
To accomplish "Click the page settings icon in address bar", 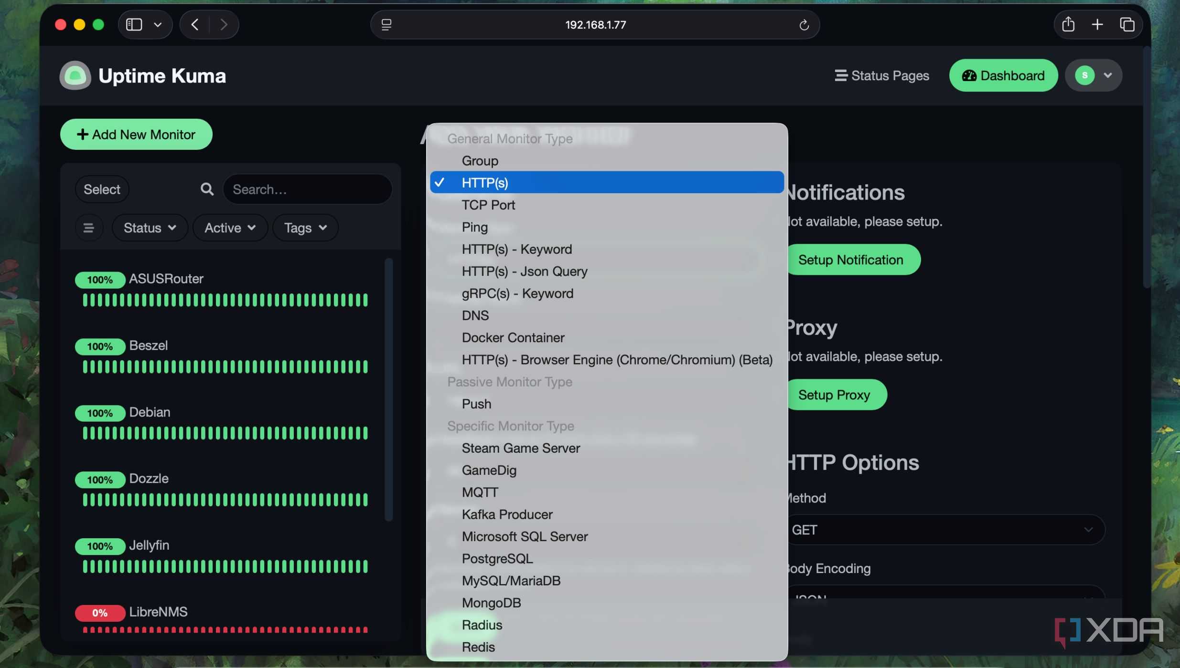I will [x=386, y=25].
